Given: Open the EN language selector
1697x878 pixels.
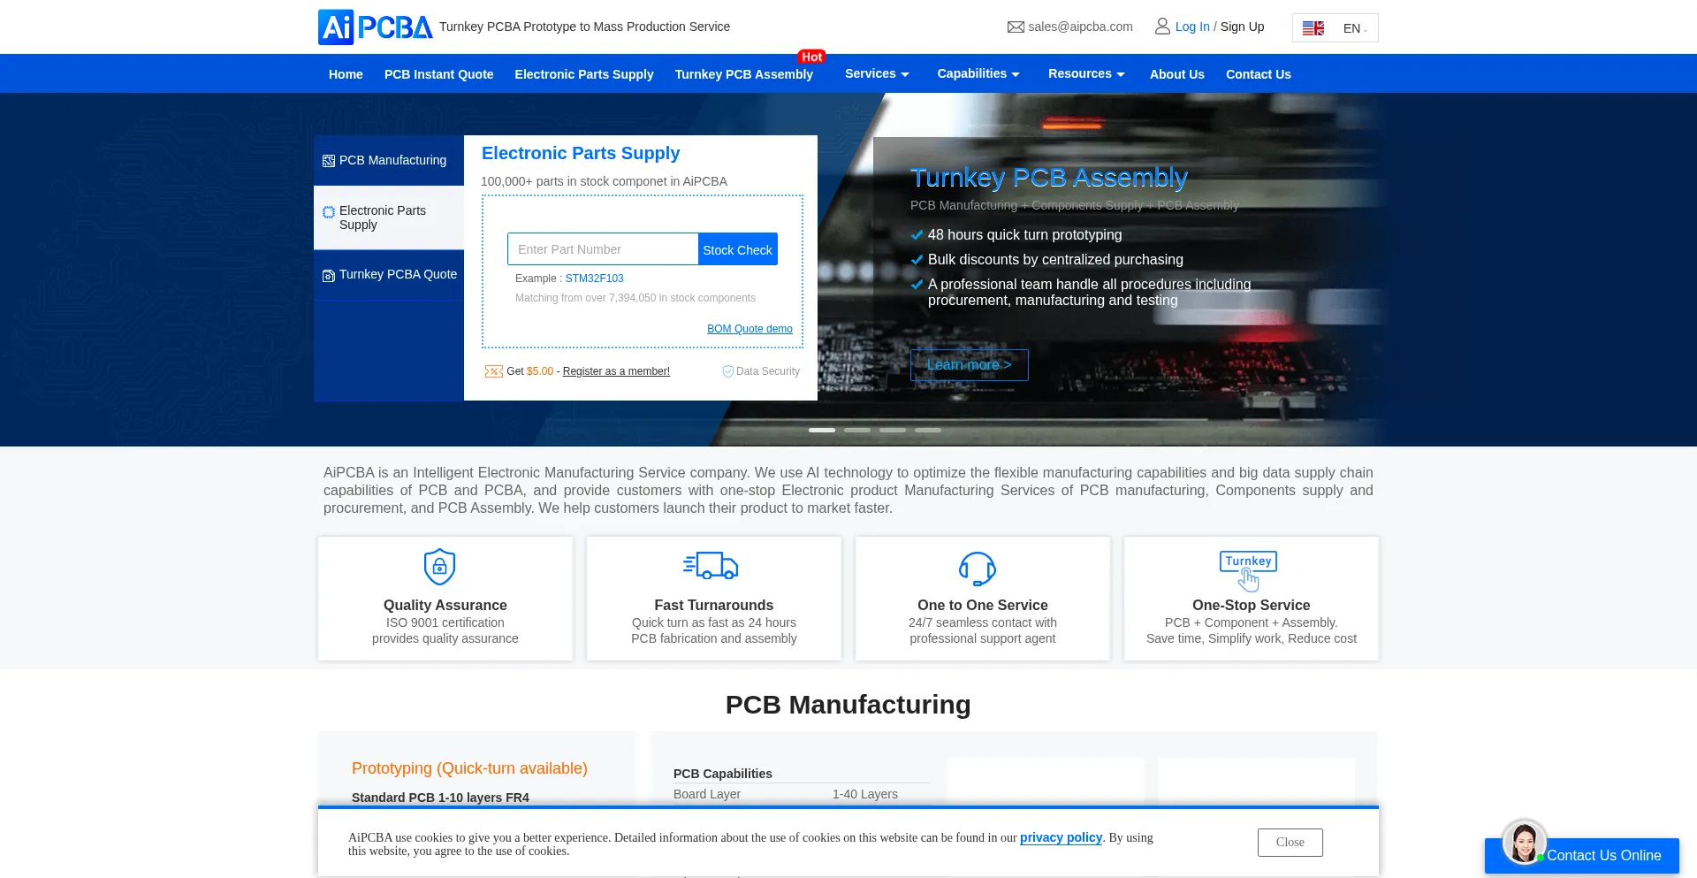Looking at the screenshot, I should coord(1335,28).
